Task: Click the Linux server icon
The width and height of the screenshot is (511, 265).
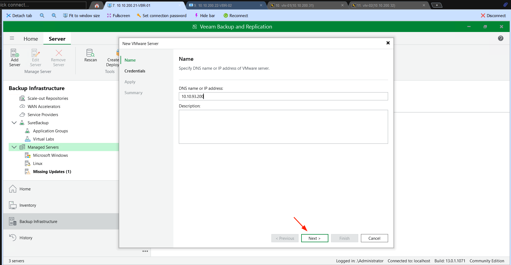Action: tap(28, 163)
